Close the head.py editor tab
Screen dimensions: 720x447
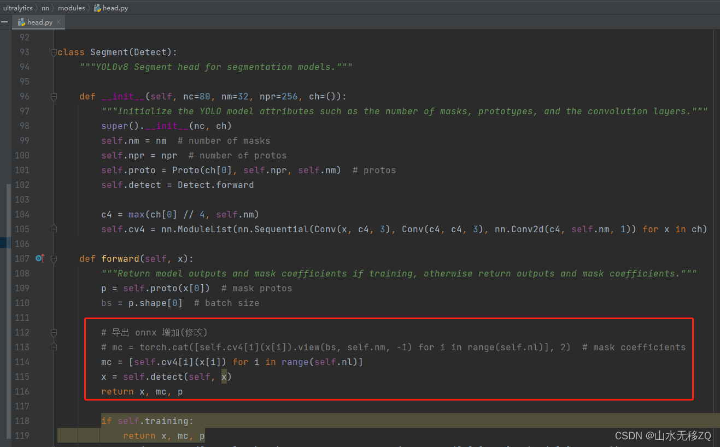click(58, 22)
